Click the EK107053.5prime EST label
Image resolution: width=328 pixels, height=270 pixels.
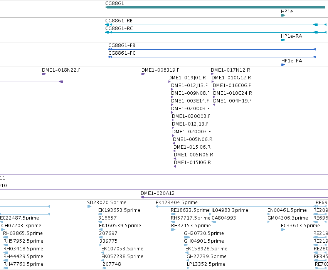tap(122, 249)
